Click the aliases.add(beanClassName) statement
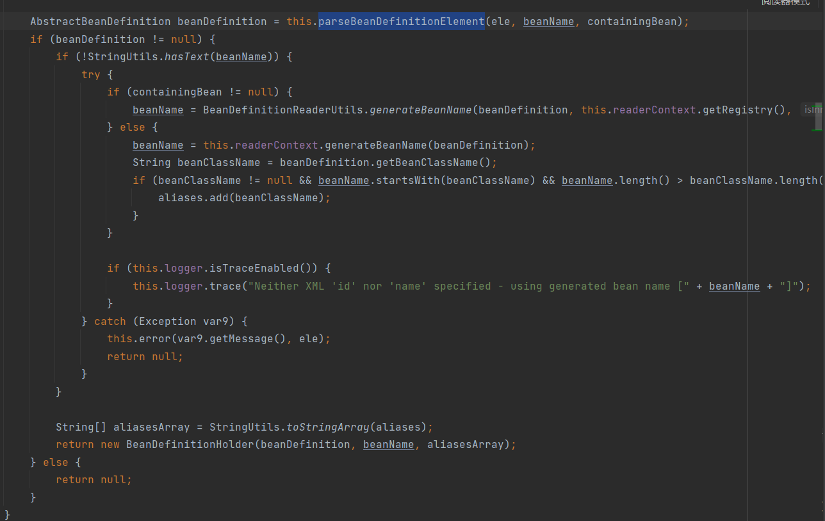Viewport: 825px width, 521px height. click(x=245, y=197)
